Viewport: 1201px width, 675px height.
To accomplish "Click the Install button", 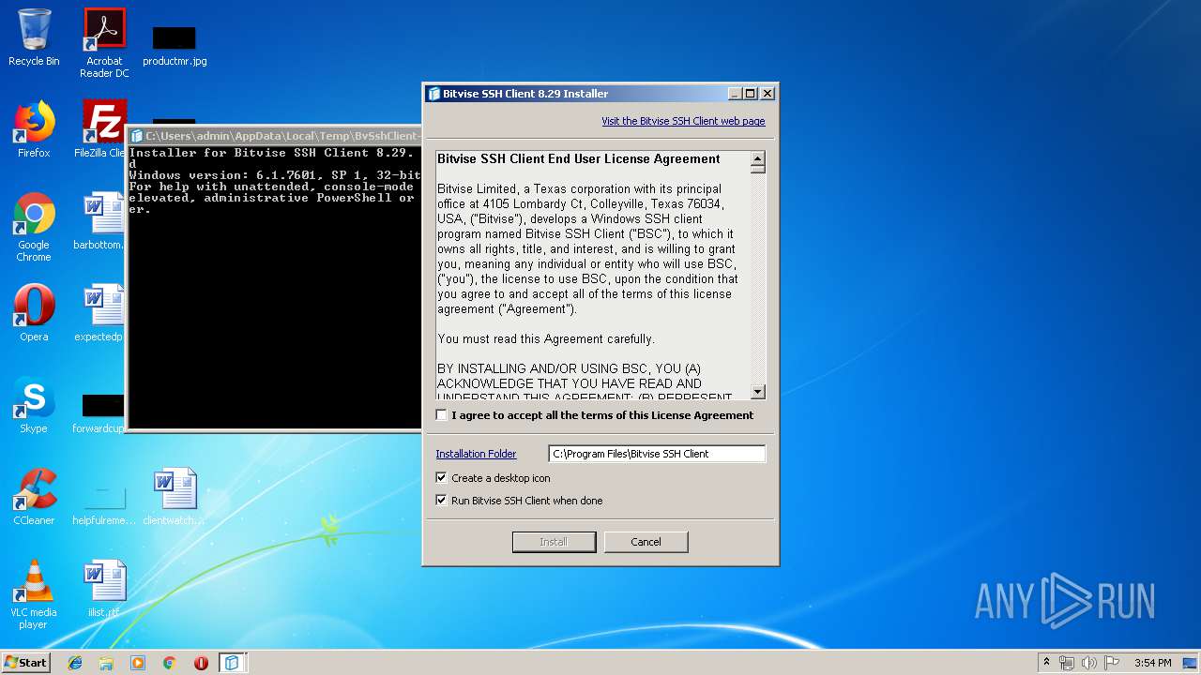I will click(x=554, y=542).
